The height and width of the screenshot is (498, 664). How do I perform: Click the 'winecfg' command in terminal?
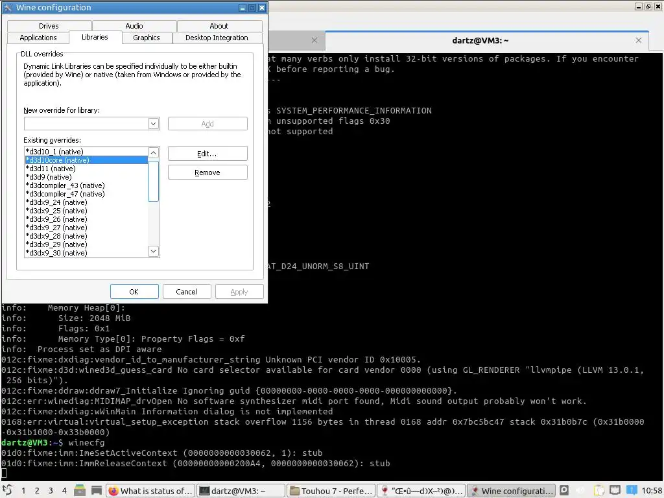pyautogui.click(x=86, y=442)
